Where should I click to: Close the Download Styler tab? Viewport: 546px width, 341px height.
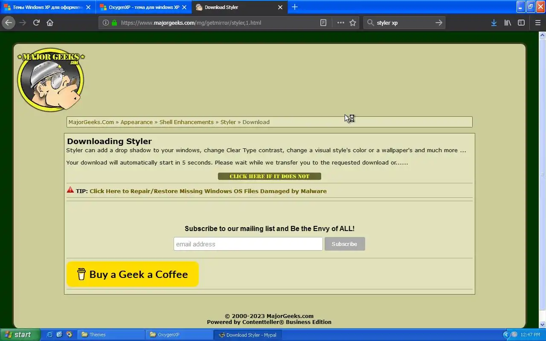[280, 7]
